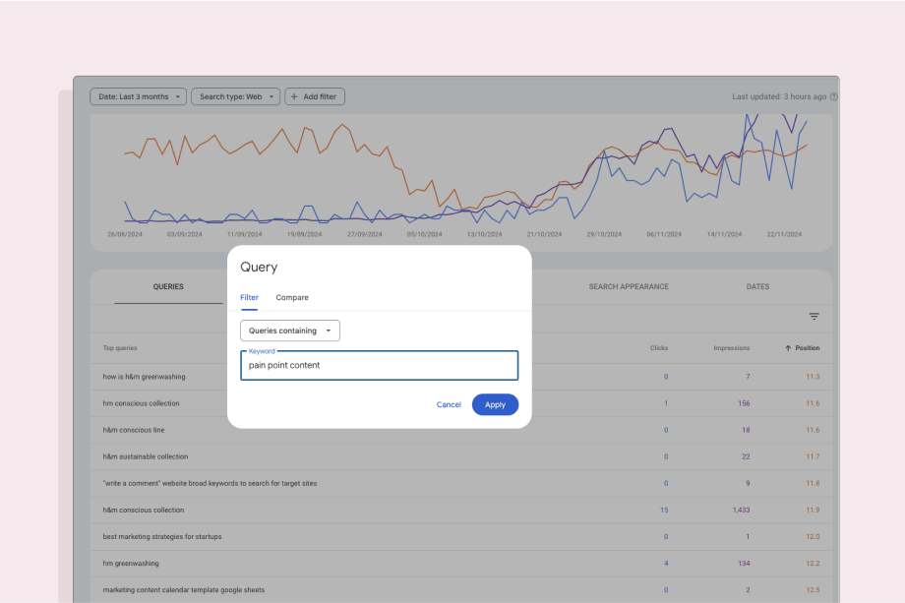Switch to the Compare tab
This screenshot has height=603, width=905.
tap(292, 297)
